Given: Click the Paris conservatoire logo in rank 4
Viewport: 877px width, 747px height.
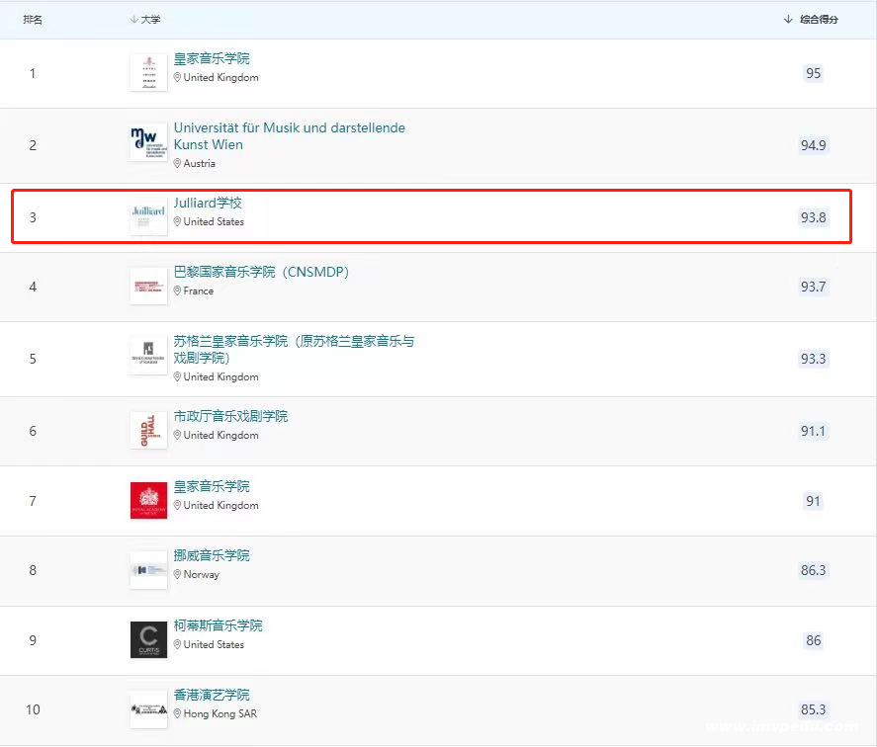Looking at the screenshot, I should coord(148,286).
